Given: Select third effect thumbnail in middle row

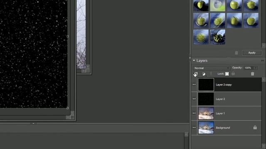Looking at the screenshot, I should [234, 20].
